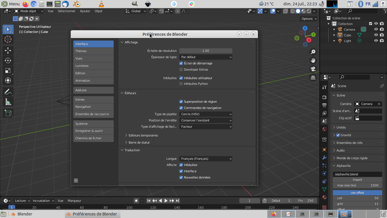The image size is (387, 218).
Task: Select the Rotate tool
Action: [x=8, y=60]
